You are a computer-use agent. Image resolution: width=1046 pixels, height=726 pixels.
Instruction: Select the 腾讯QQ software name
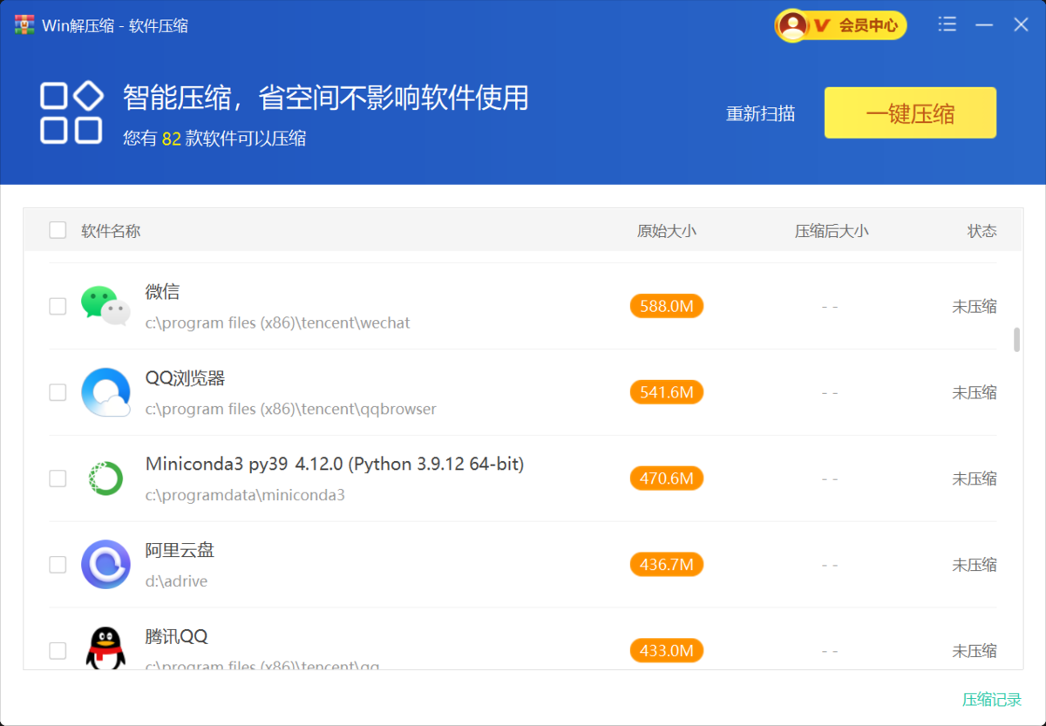[177, 636]
